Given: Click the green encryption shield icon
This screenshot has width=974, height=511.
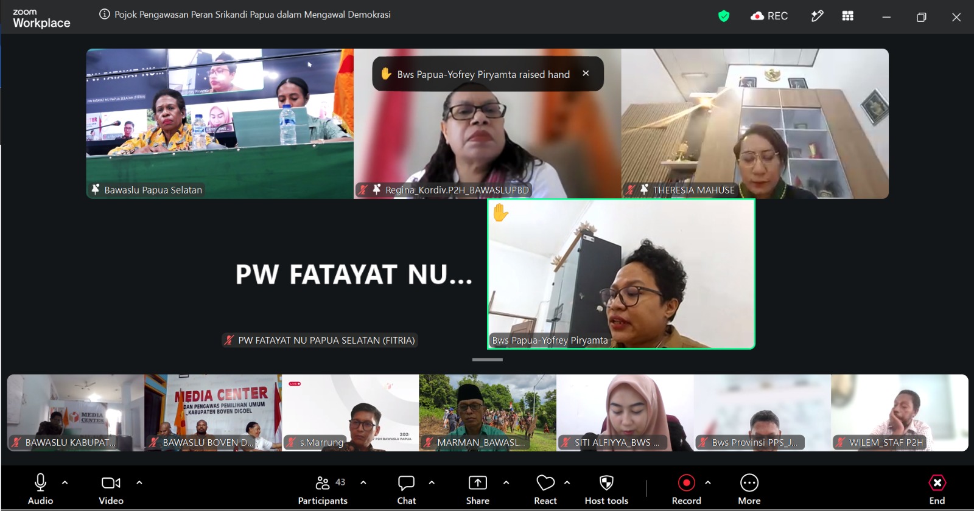Looking at the screenshot, I should pyautogui.click(x=724, y=16).
